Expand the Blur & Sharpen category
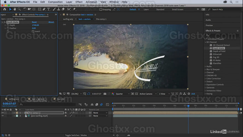243x137 pixels. pos(205,69)
